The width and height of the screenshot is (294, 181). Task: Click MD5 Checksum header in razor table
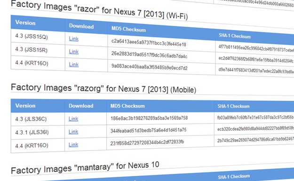click(128, 29)
